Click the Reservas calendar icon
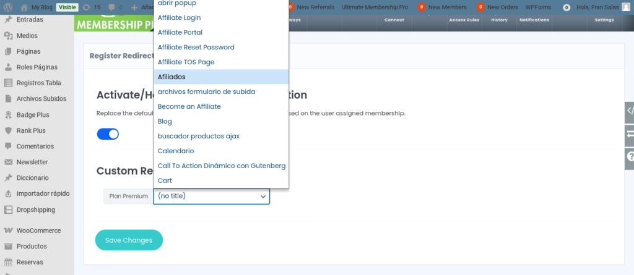This screenshot has height=275, width=634. (8, 262)
